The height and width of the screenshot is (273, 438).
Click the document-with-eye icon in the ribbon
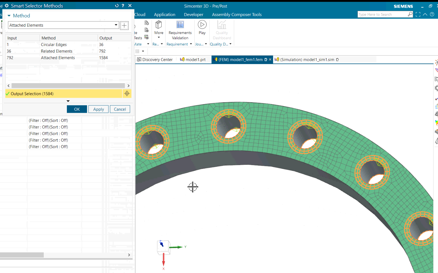[146, 30]
